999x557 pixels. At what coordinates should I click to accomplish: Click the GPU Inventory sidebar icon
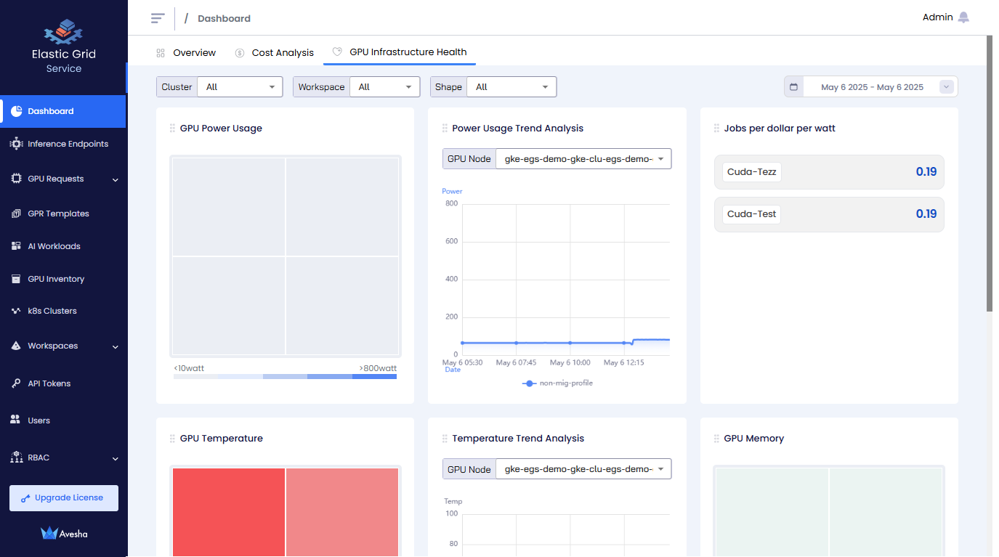[x=16, y=279]
